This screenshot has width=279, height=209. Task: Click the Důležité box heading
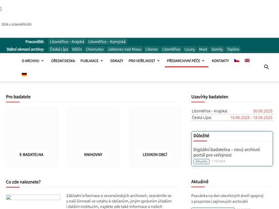pos(201,136)
